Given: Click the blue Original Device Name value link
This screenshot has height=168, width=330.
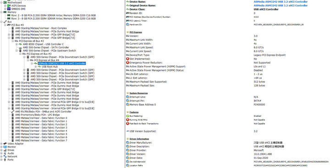Looking at the screenshot, I should 280,5.
